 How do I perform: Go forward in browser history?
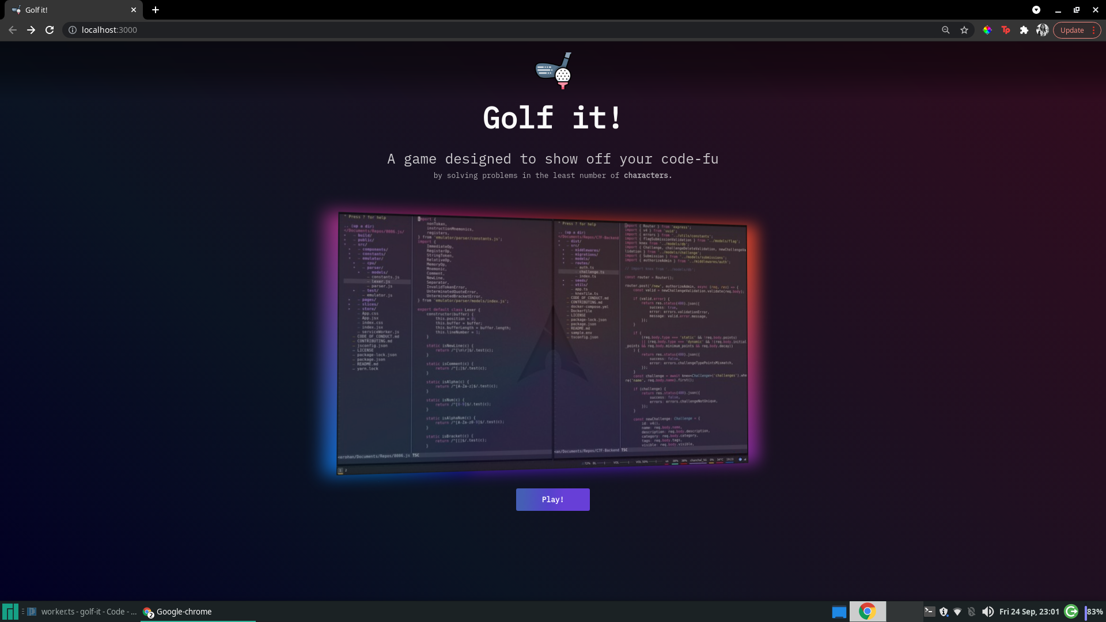(x=31, y=30)
